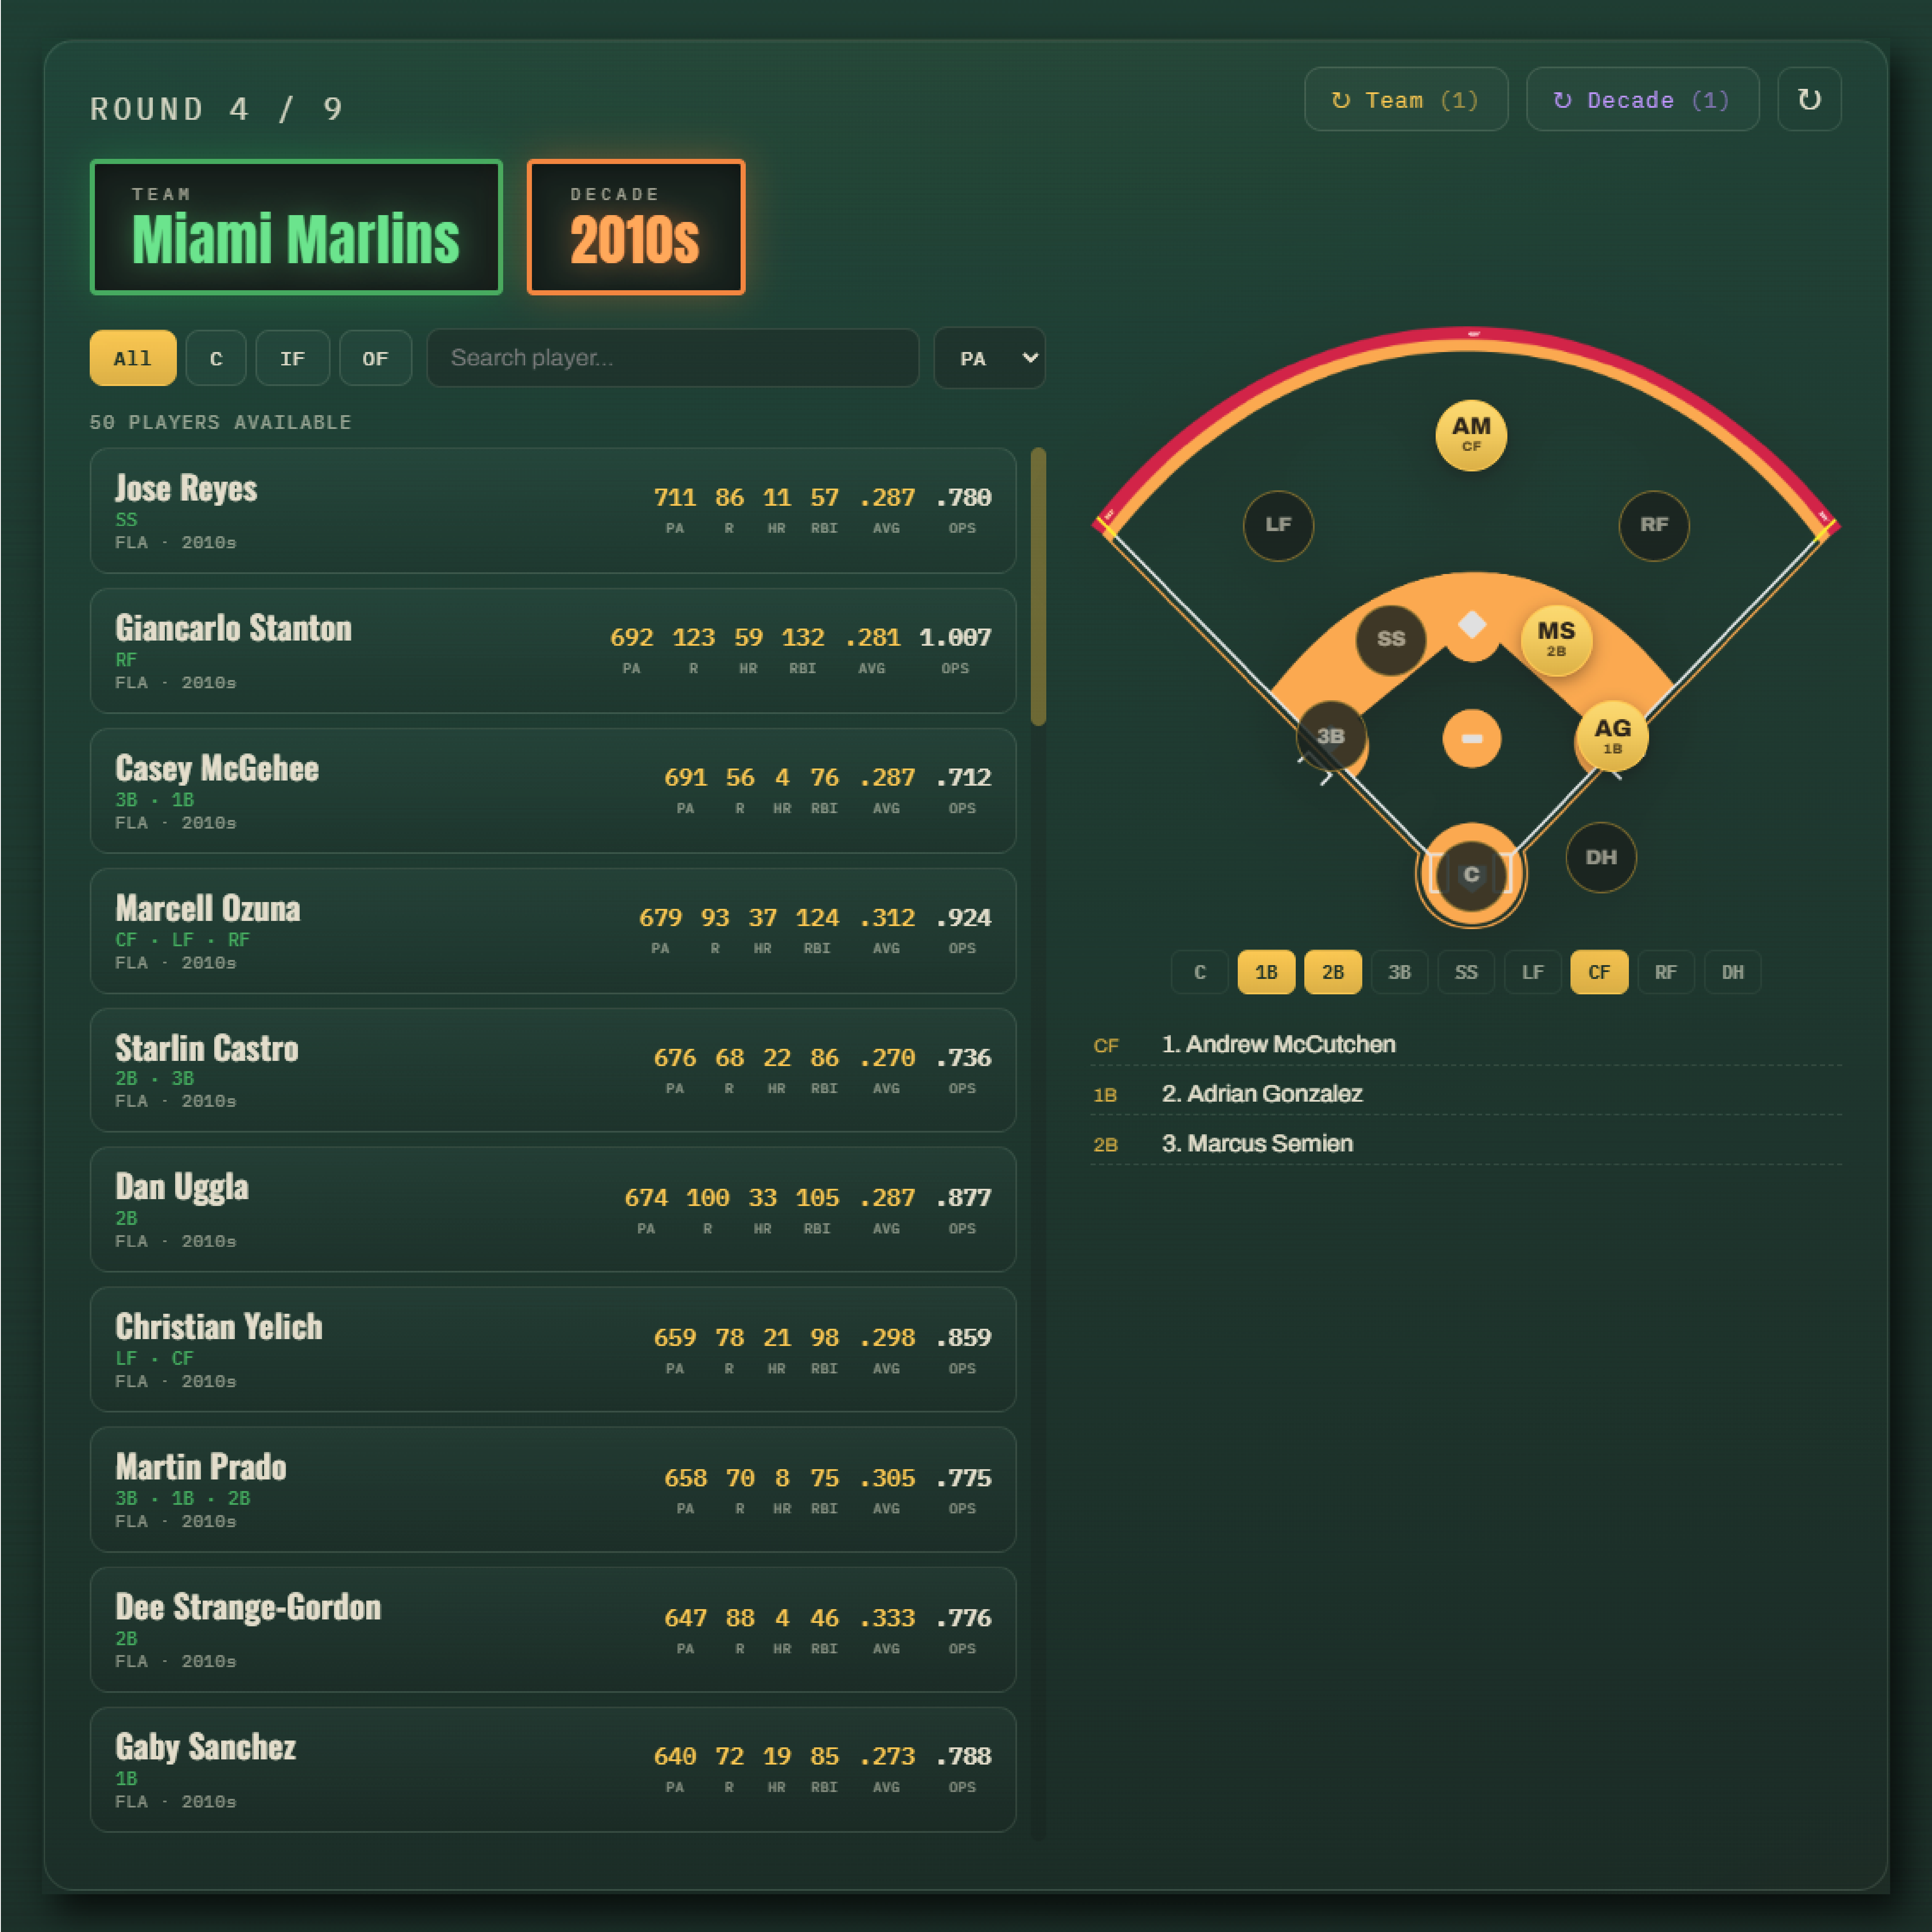
Task: Open the PA sort dropdown
Action: tap(989, 358)
